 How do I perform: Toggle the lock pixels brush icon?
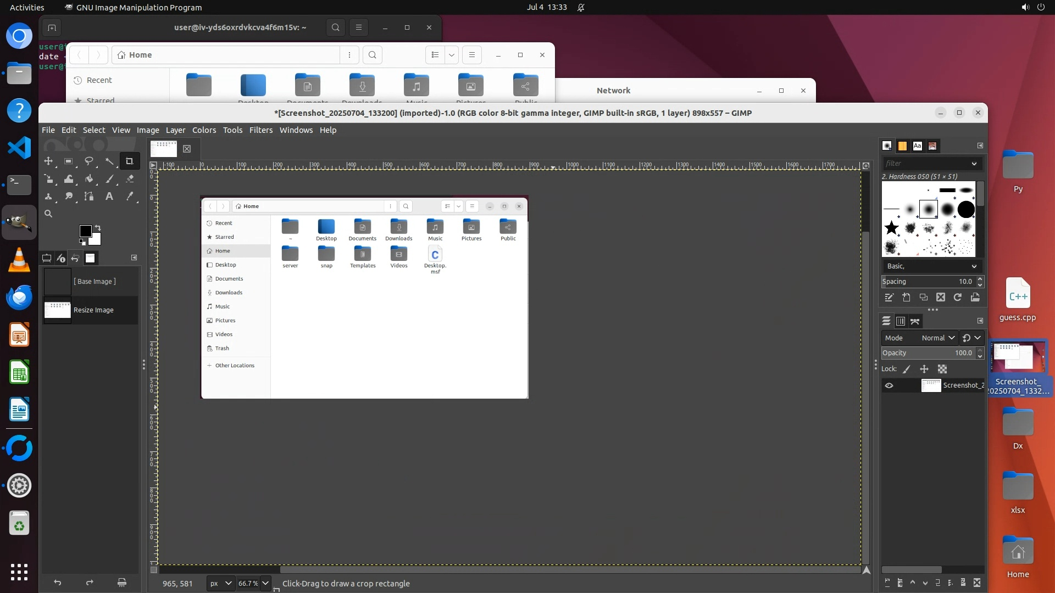coord(907,369)
